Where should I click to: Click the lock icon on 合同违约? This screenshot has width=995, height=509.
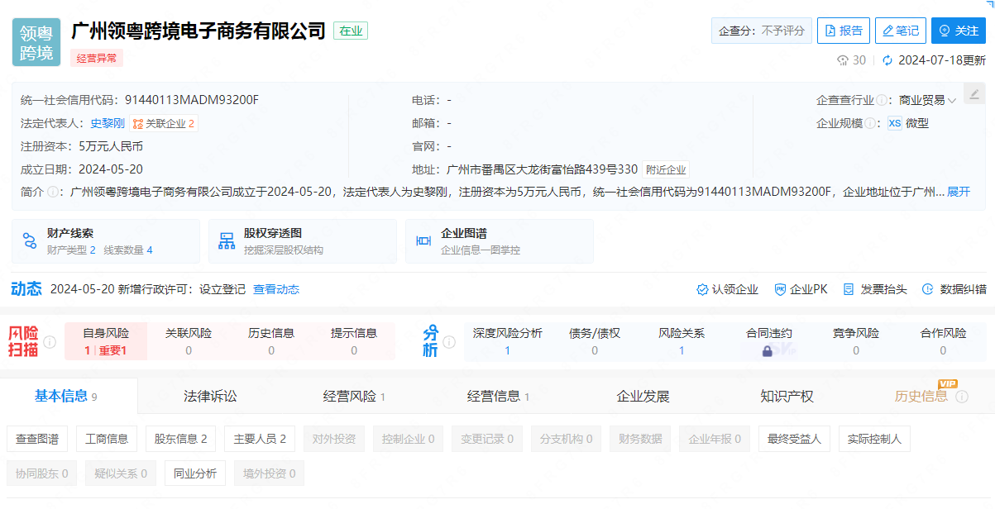pyautogui.click(x=768, y=350)
